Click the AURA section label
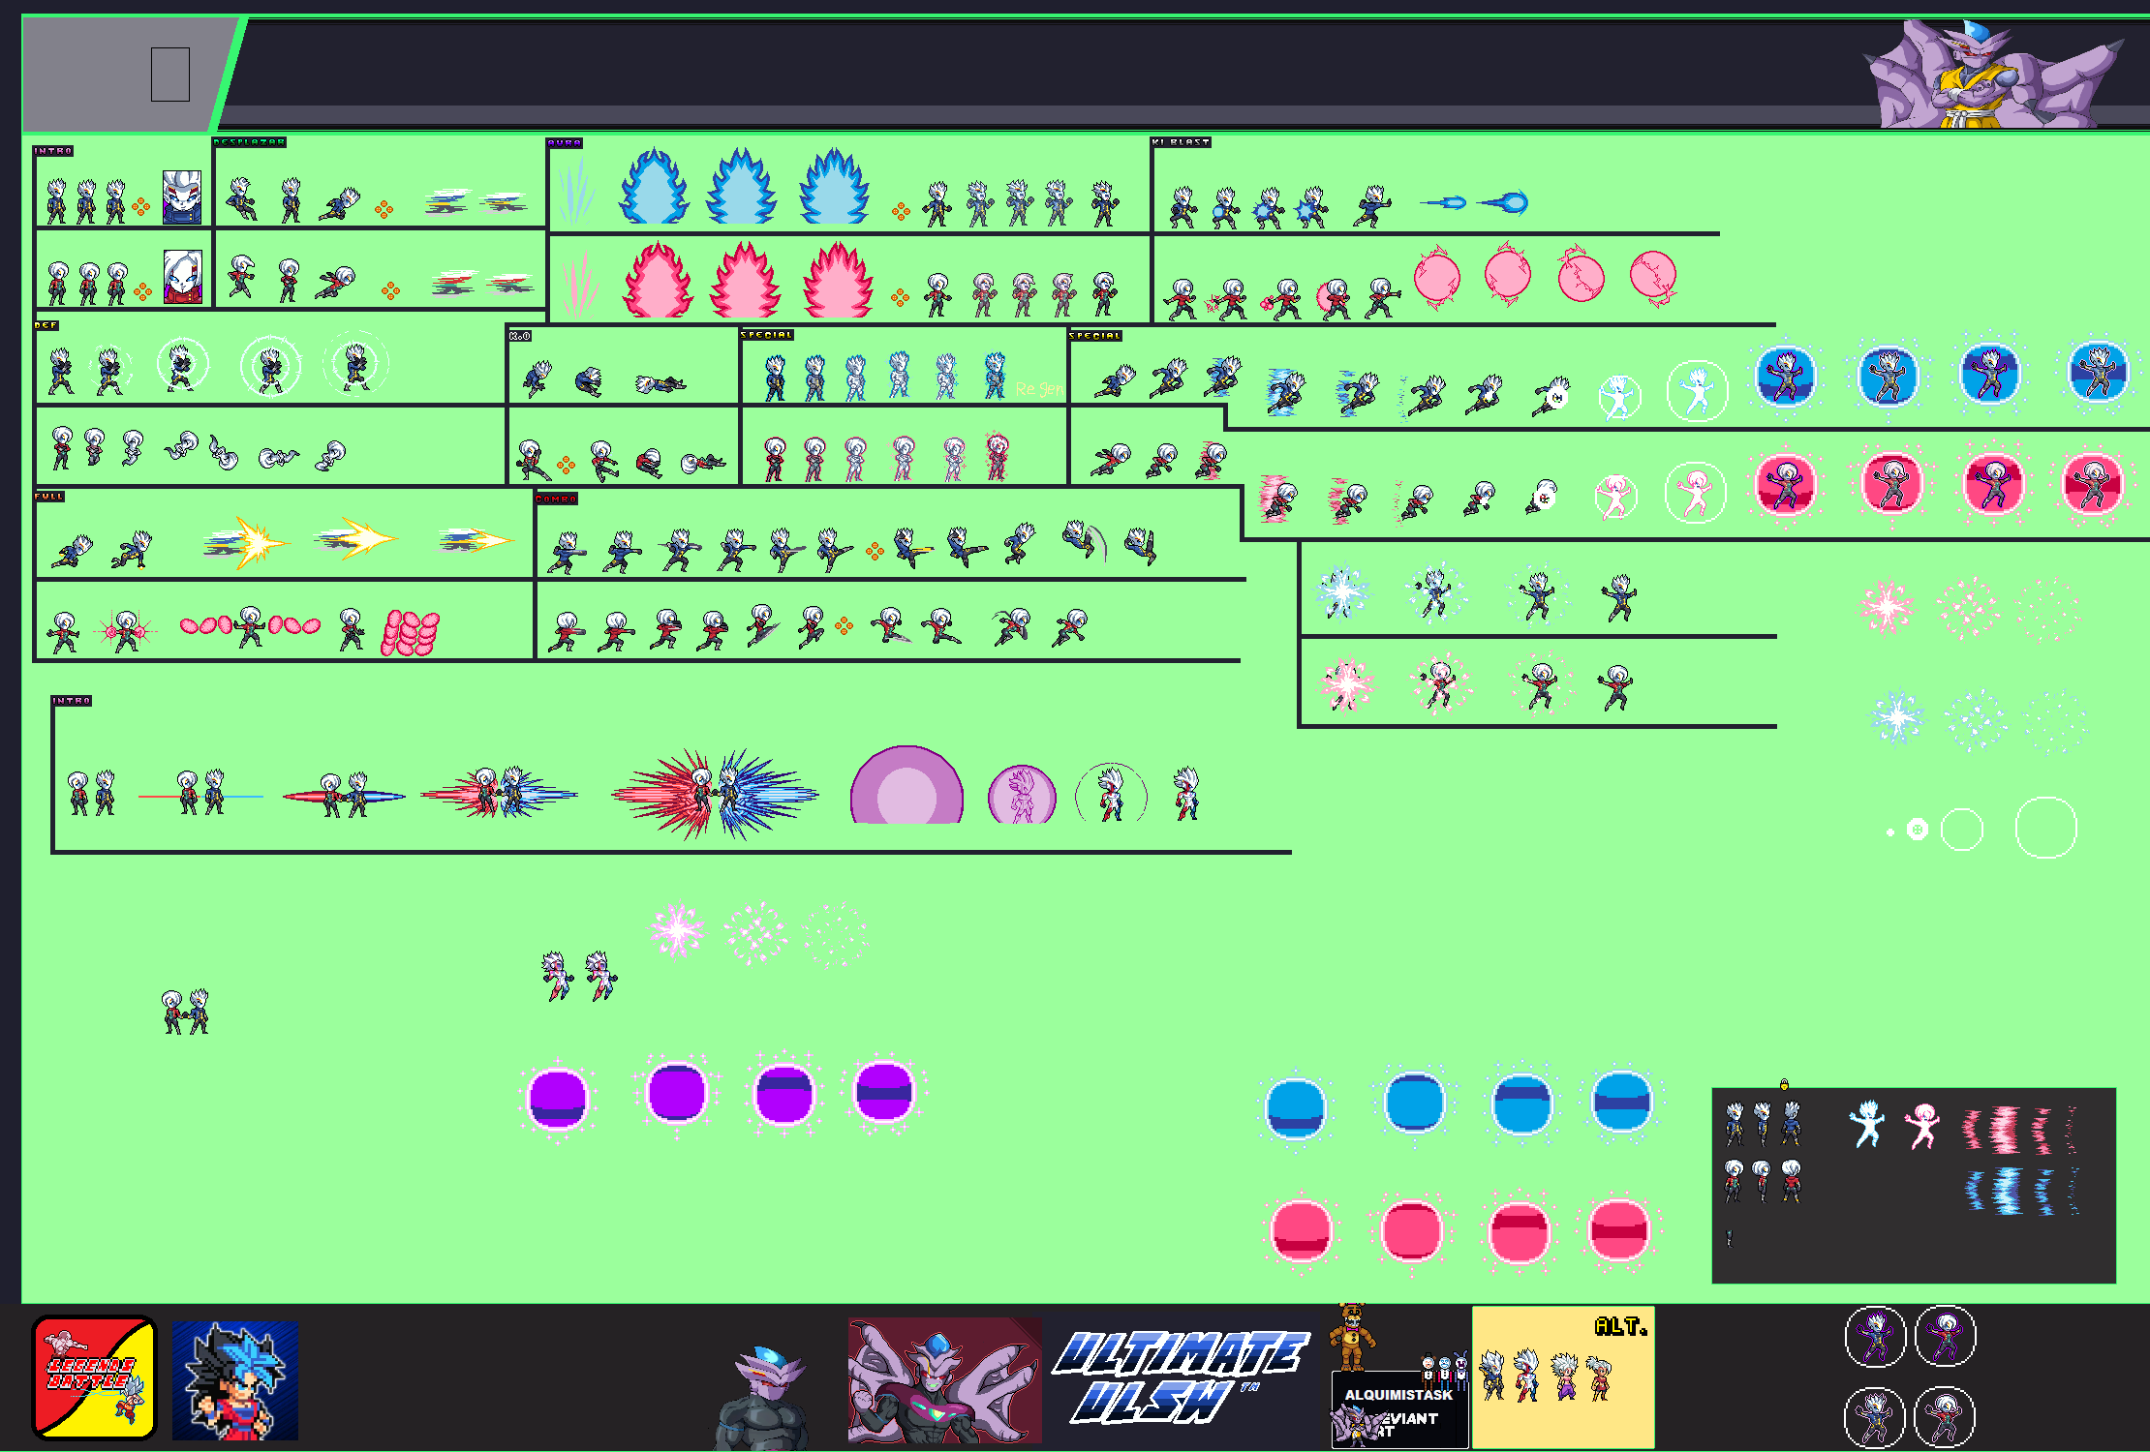Screen dimensions: 2150x1452 564,143
